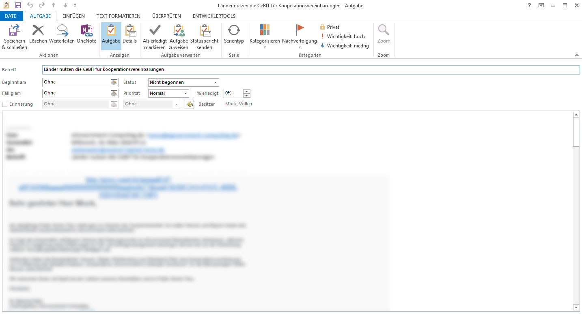
Task: Click owner name Mock, Volker
Action: point(239,104)
